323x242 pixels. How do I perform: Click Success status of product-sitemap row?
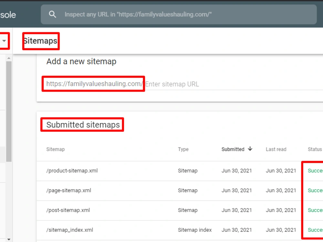coord(315,171)
